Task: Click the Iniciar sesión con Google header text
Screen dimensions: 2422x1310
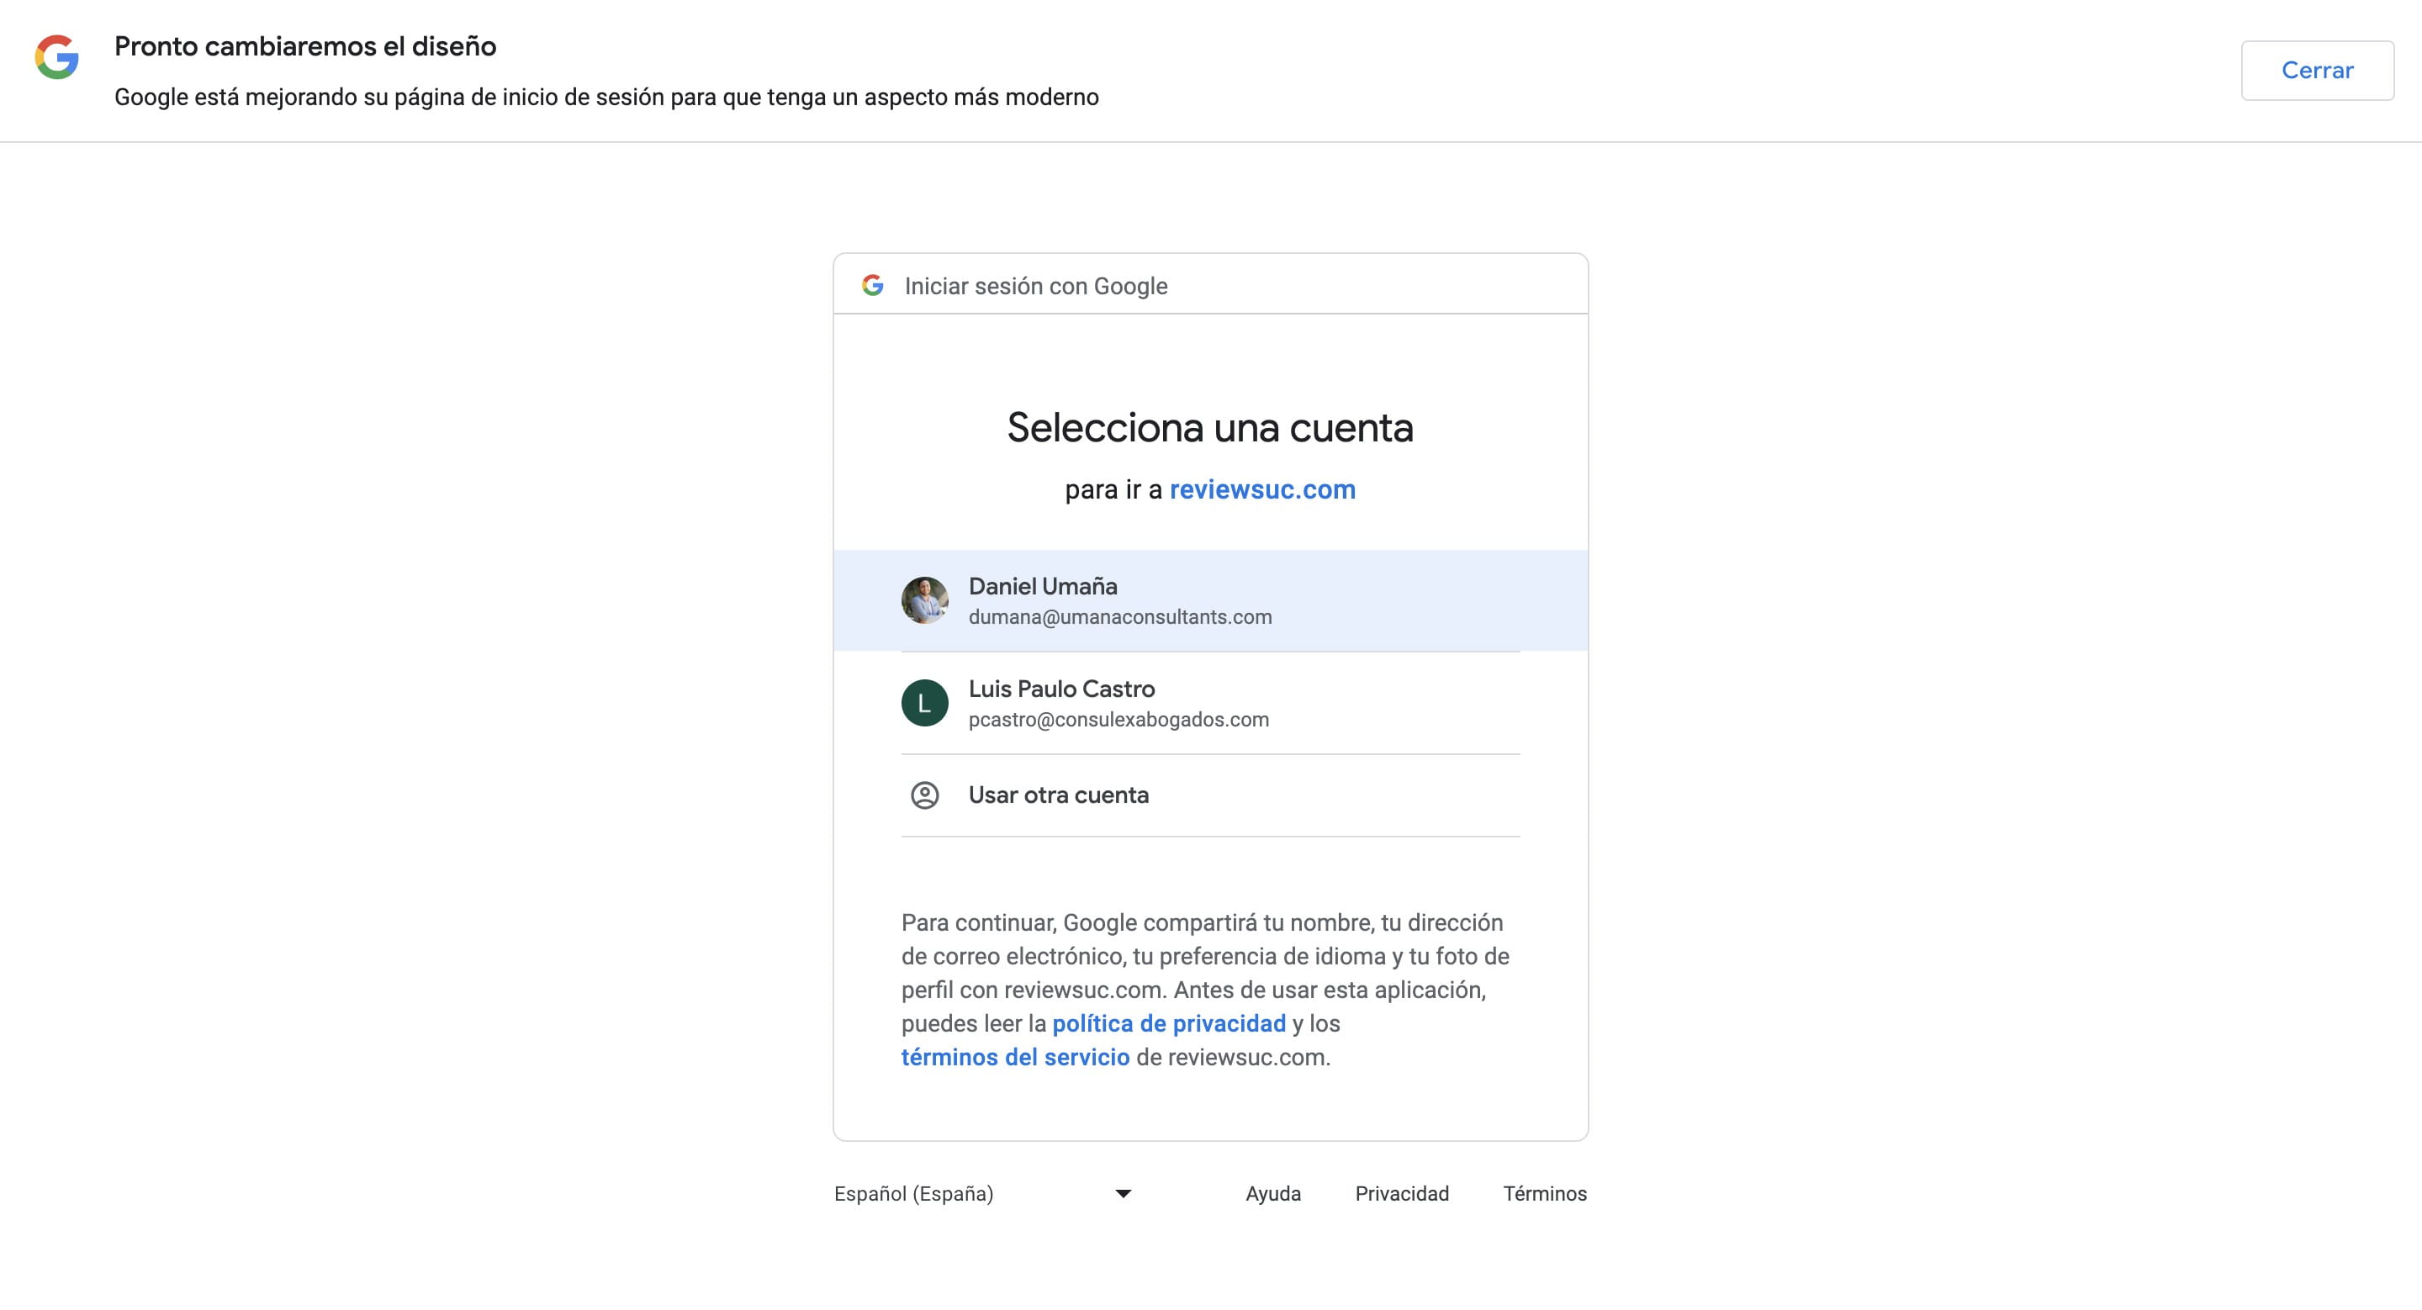Action: (x=1036, y=286)
